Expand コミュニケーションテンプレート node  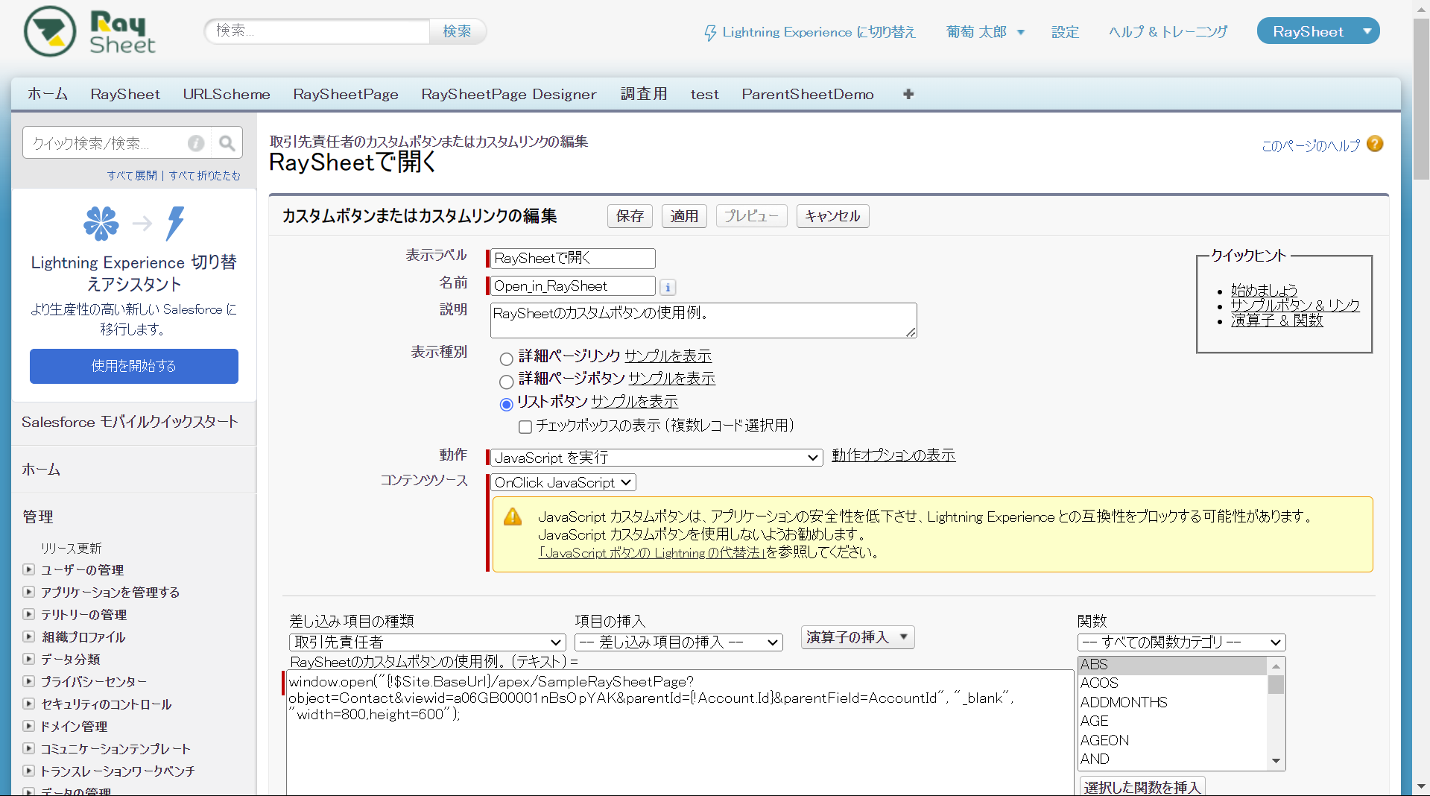tap(28, 748)
